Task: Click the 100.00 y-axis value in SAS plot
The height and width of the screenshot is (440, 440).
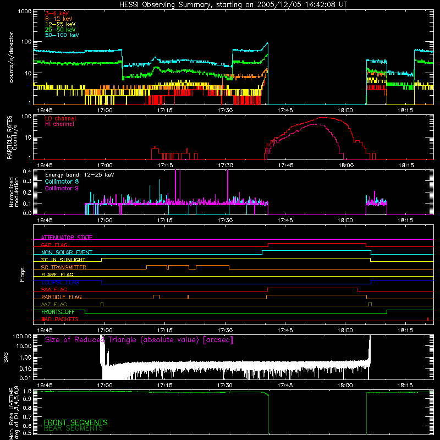Action: pyautogui.click(x=22, y=336)
